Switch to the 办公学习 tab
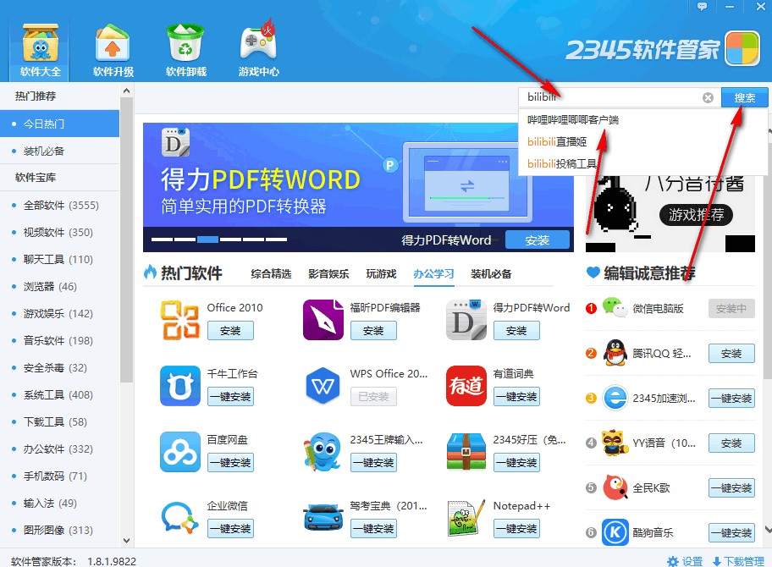Viewport: 772px width, 567px height. (x=433, y=273)
